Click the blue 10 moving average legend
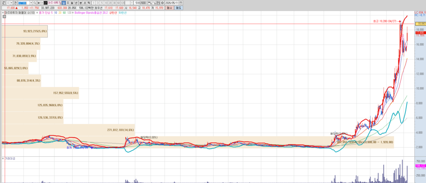426x183 pixels. tap(55, 13)
